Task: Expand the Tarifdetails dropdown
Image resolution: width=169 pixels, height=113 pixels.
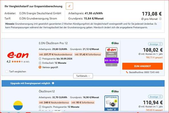Action: pyautogui.click(x=83, y=76)
